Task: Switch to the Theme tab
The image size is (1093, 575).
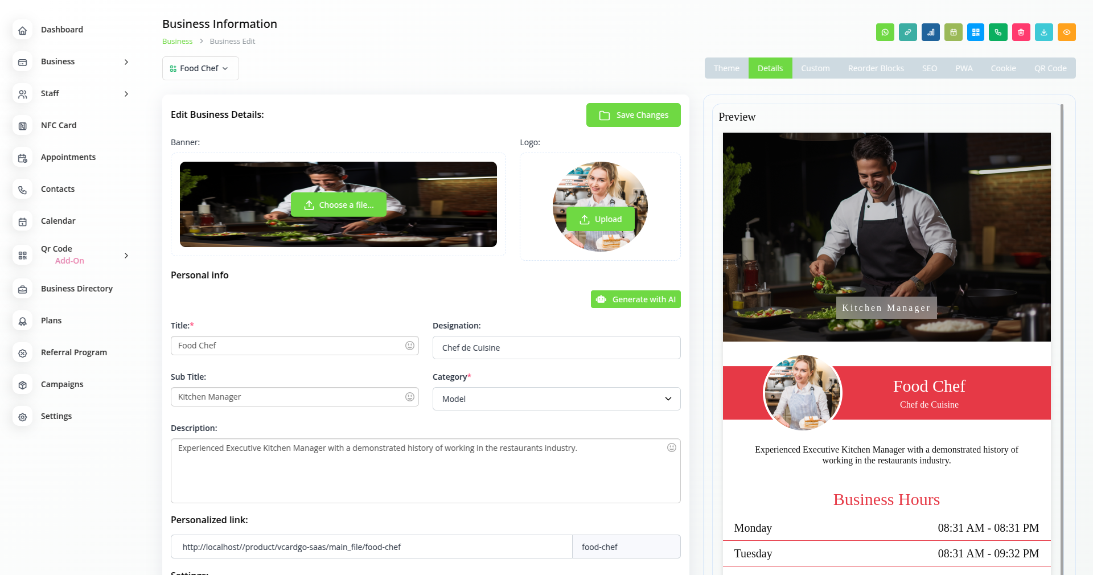Action: point(726,68)
